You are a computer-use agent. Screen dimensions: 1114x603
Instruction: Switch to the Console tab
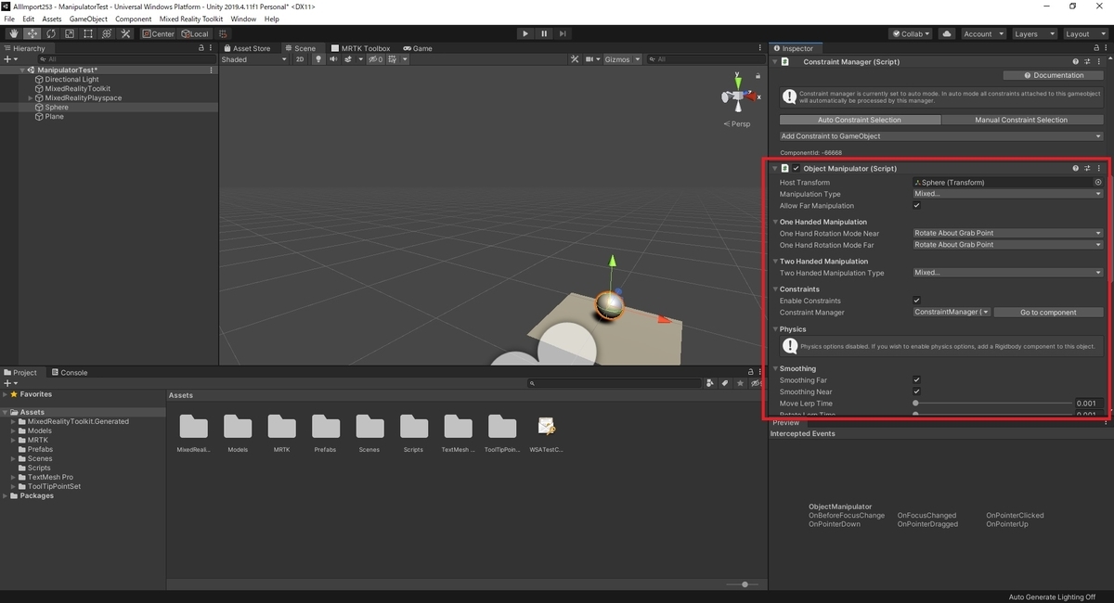click(x=70, y=373)
